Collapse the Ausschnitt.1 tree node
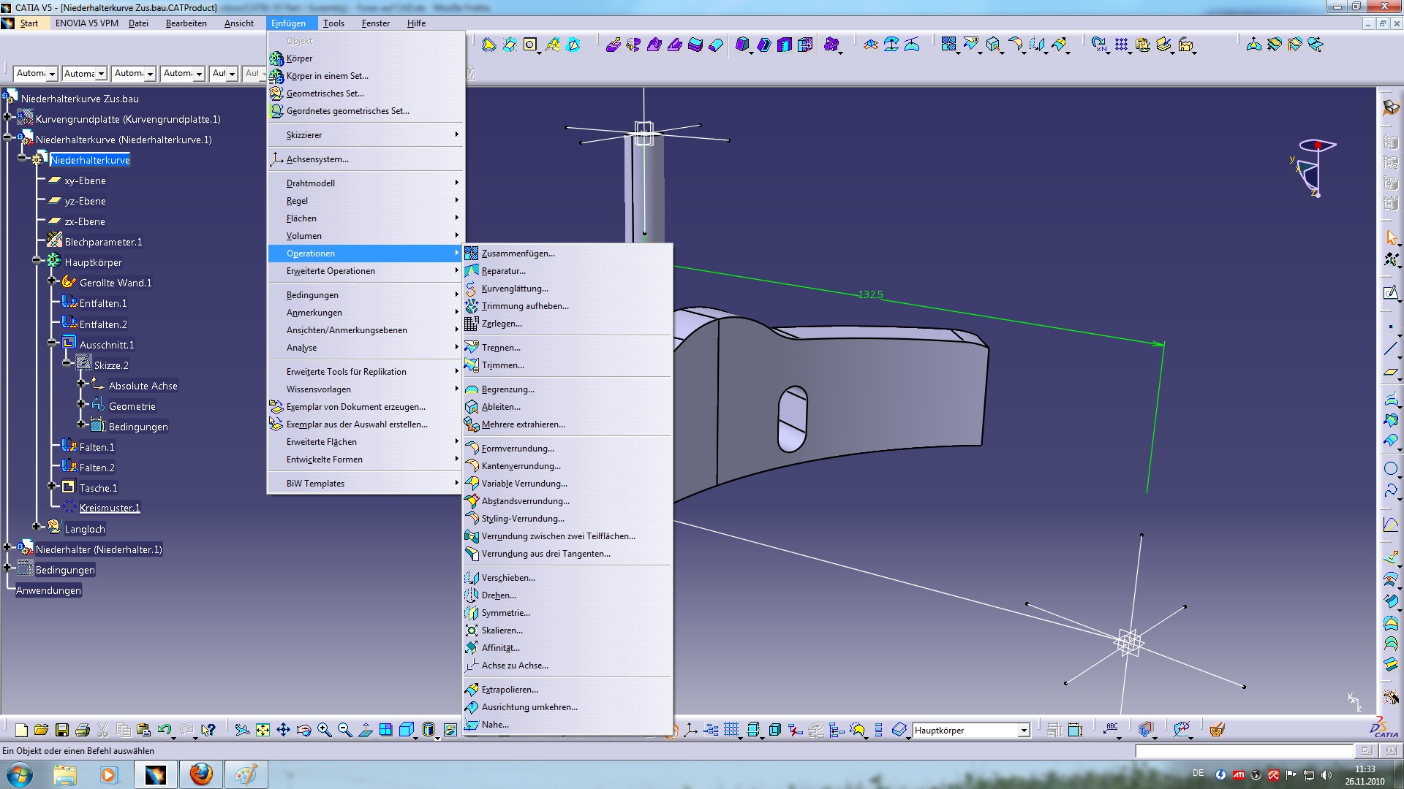The height and width of the screenshot is (789, 1404). (51, 342)
